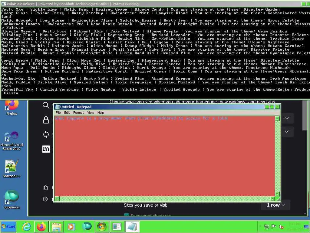The image size is (310, 233).
Task: Click the Internet Explorer taskbar icon
Action: pos(26,227)
